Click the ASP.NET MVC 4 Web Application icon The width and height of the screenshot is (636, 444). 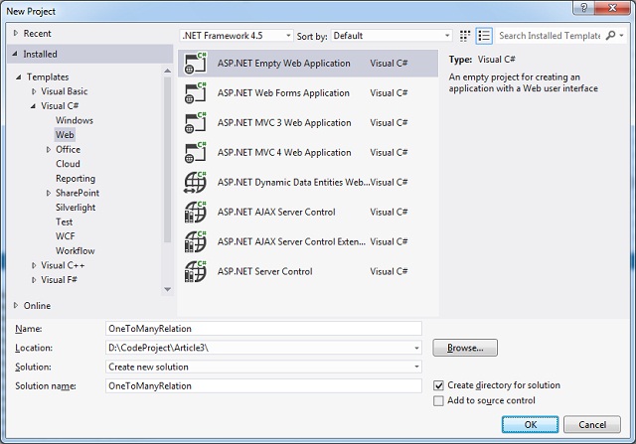(196, 152)
